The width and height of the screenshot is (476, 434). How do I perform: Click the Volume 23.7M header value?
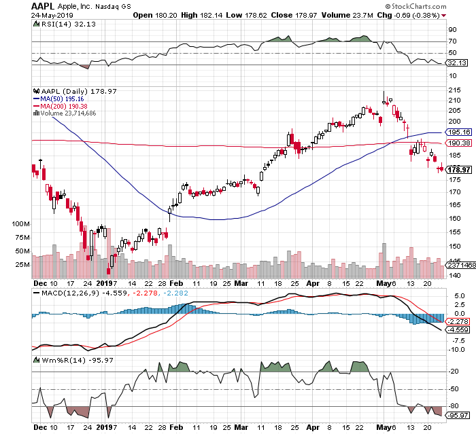point(347,15)
